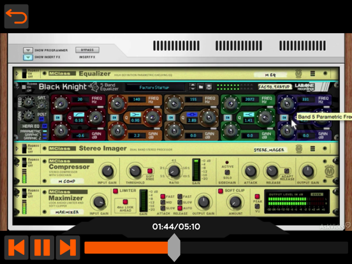The width and height of the screenshot is (352, 264).
Task: Expand the MClass Equalizer device
Action: pyautogui.click(x=17, y=73)
